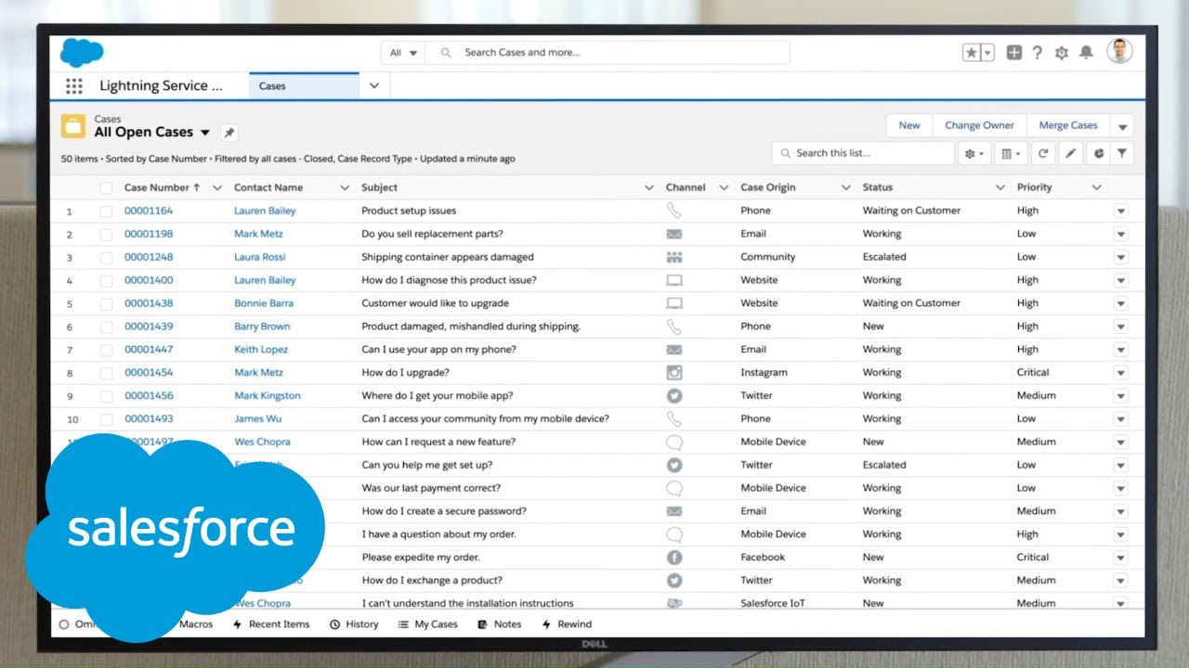This screenshot has width=1189, height=668.
Task: Click Salesforce IoT channel icon for installation instructions
Action: pyautogui.click(x=674, y=603)
